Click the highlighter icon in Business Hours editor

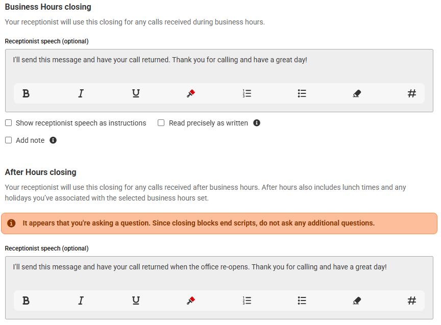[x=191, y=93]
